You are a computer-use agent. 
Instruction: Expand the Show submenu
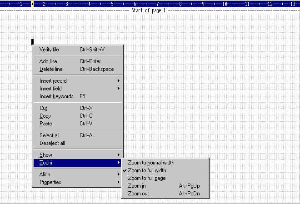point(45,155)
